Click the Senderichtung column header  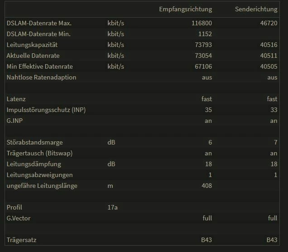(x=256, y=9)
